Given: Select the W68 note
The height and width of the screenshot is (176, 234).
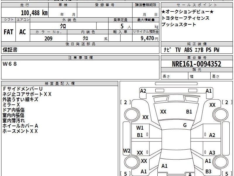Looking at the screenshot, I should point(10,64).
